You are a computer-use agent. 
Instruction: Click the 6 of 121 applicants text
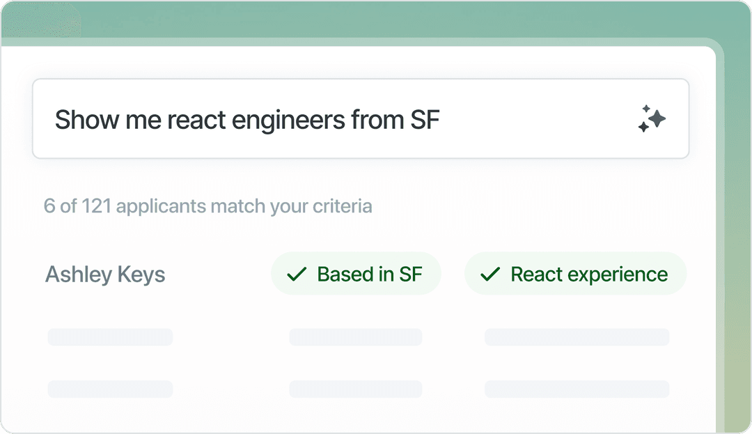(208, 206)
